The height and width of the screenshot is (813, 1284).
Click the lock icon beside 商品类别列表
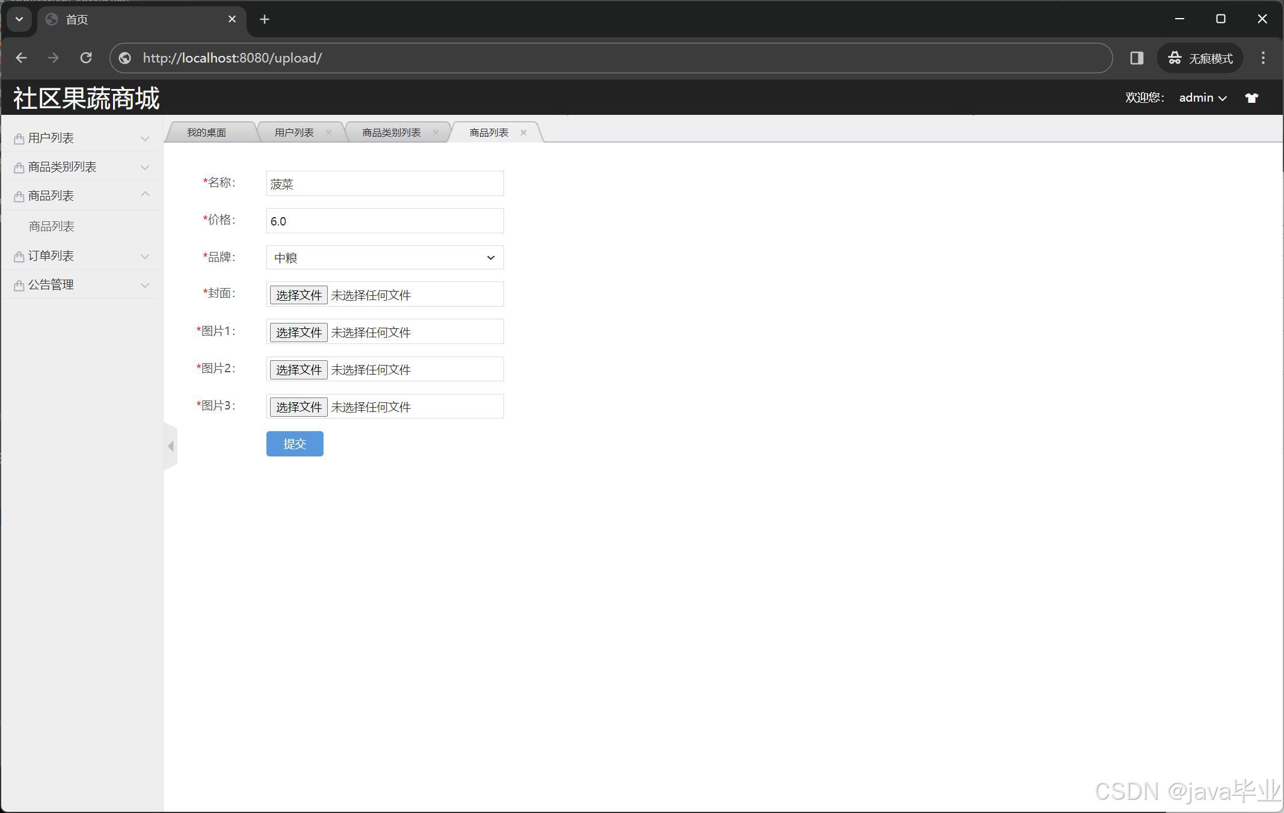[19, 168]
